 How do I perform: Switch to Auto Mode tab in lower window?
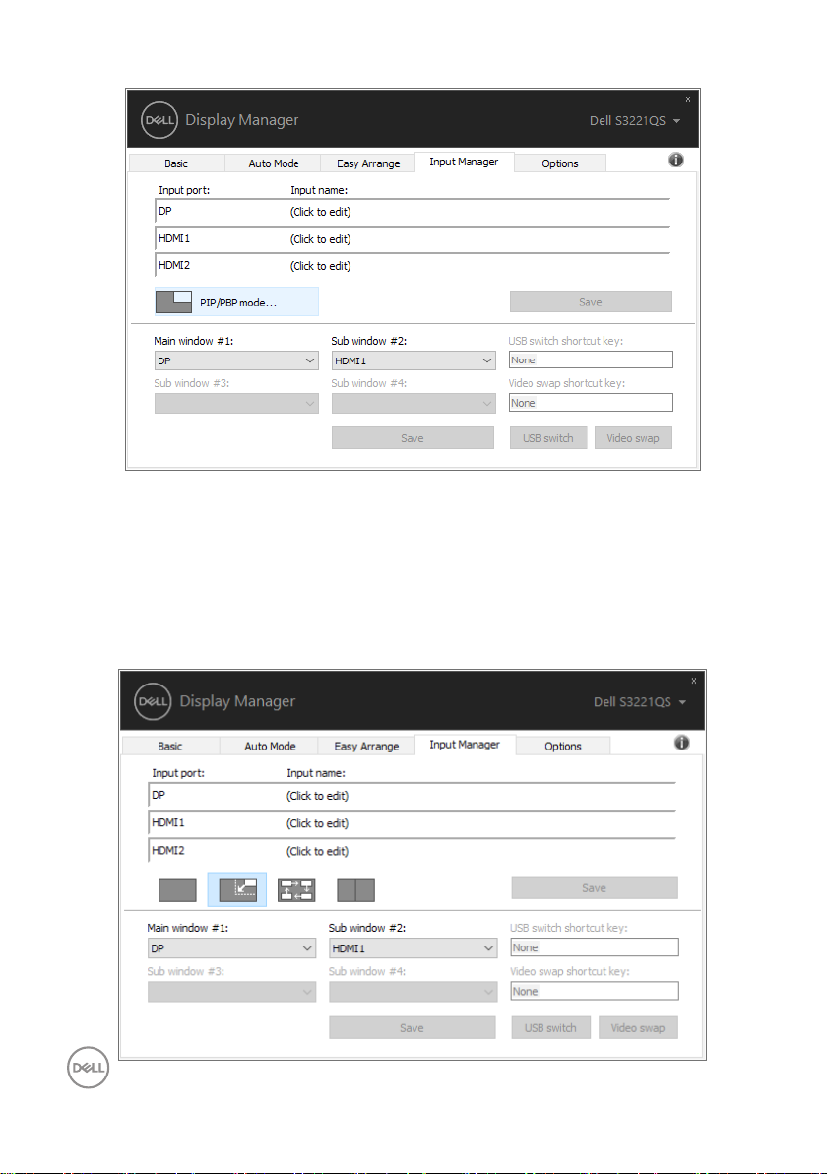pyautogui.click(x=270, y=746)
